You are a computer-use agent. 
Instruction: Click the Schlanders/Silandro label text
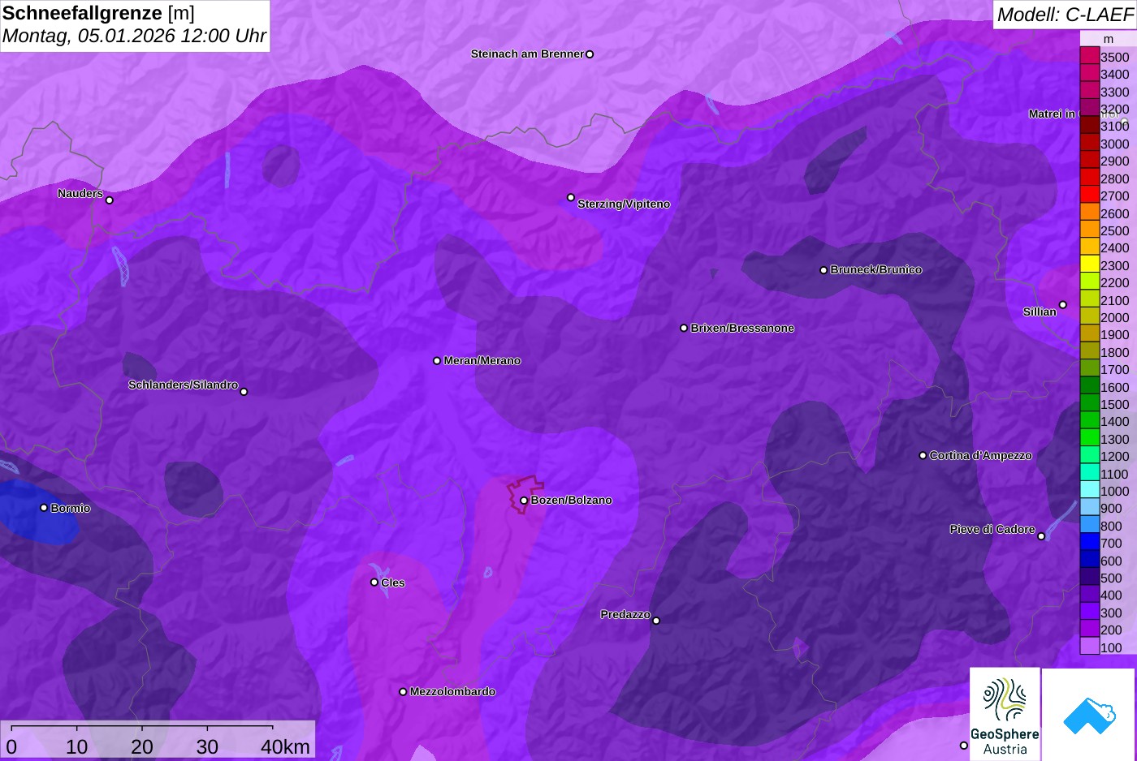click(183, 385)
